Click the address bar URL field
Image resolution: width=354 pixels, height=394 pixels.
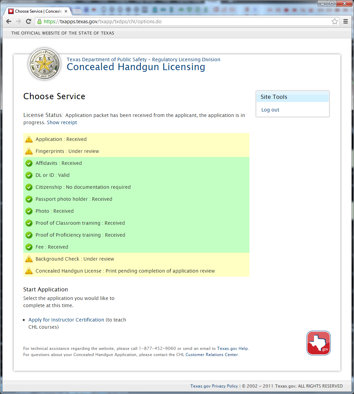(185, 22)
